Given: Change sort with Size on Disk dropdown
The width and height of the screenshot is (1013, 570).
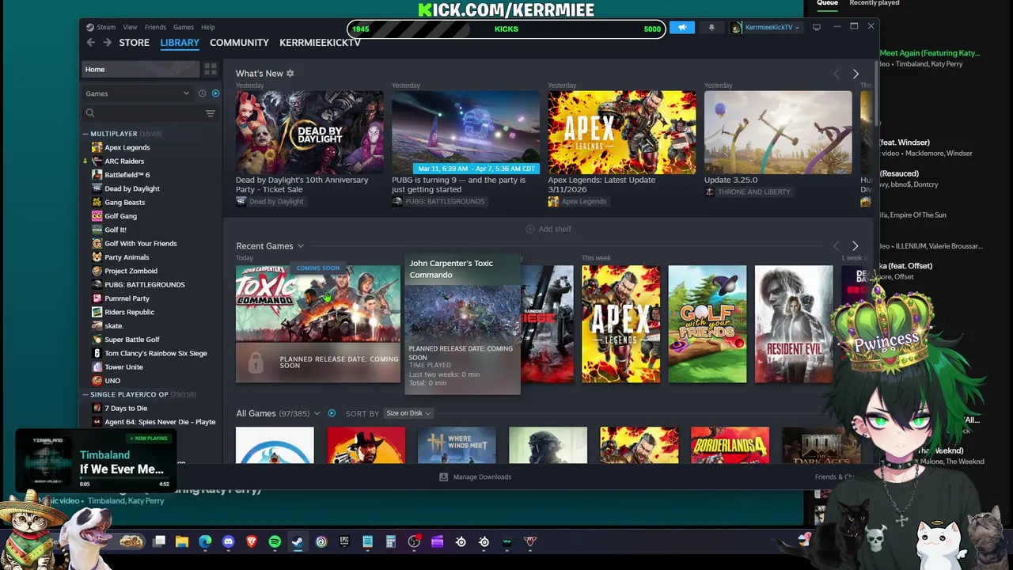Looking at the screenshot, I should click(x=408, y=413).
